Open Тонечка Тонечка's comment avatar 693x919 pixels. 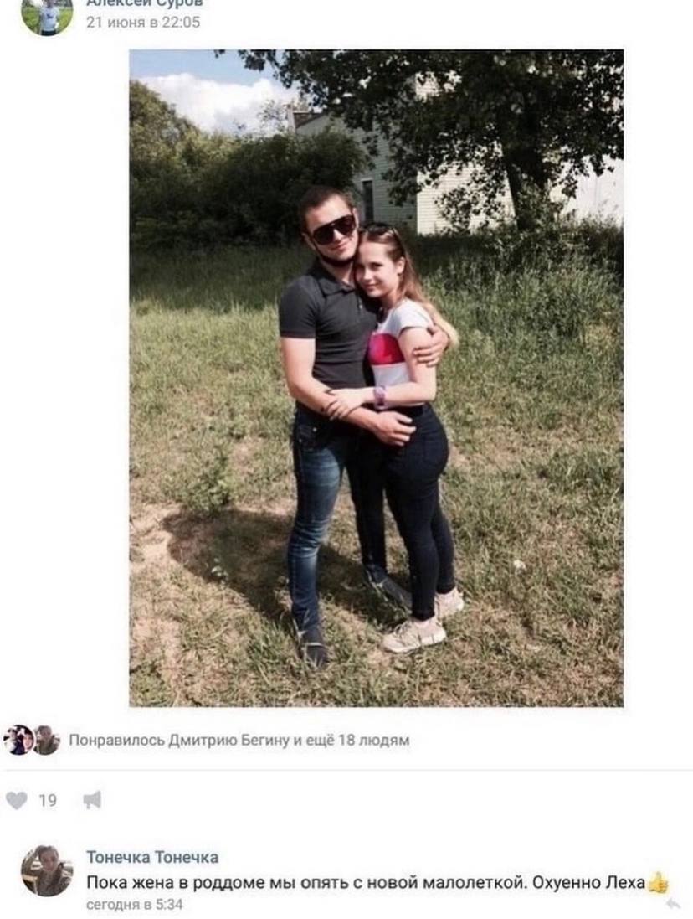(47, 871)
